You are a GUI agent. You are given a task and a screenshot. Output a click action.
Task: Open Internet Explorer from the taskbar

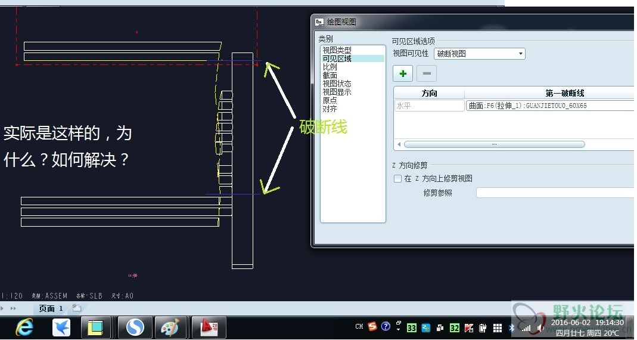24,327
